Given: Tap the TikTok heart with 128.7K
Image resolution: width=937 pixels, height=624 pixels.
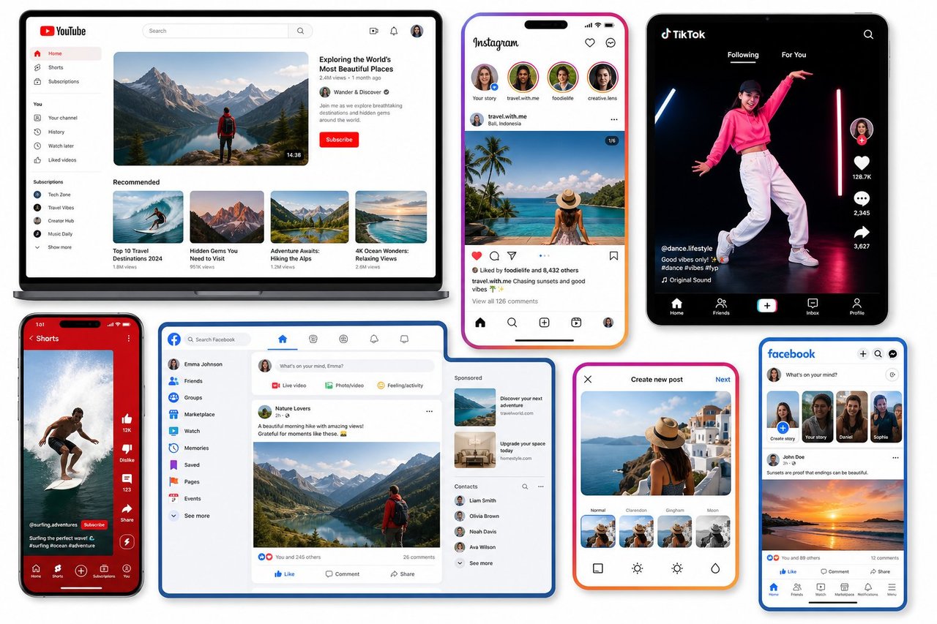Looking at the screenshot, I should pos(862,163).
